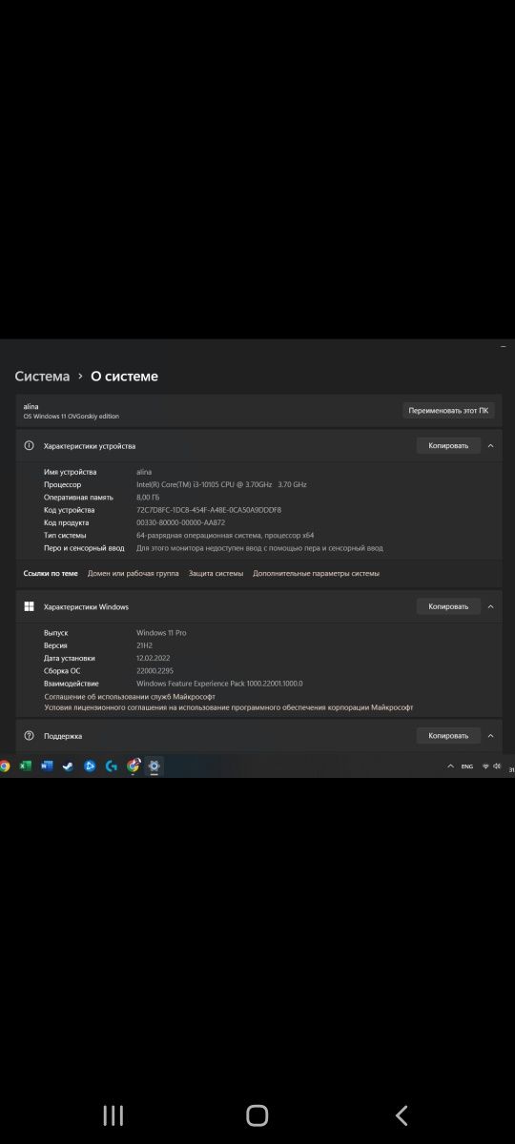
Task: Collapse the Характеристики устройства section
Action: 490,445
